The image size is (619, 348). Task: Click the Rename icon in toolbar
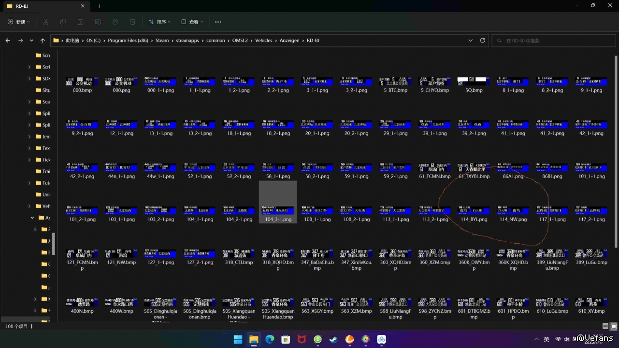98,22
